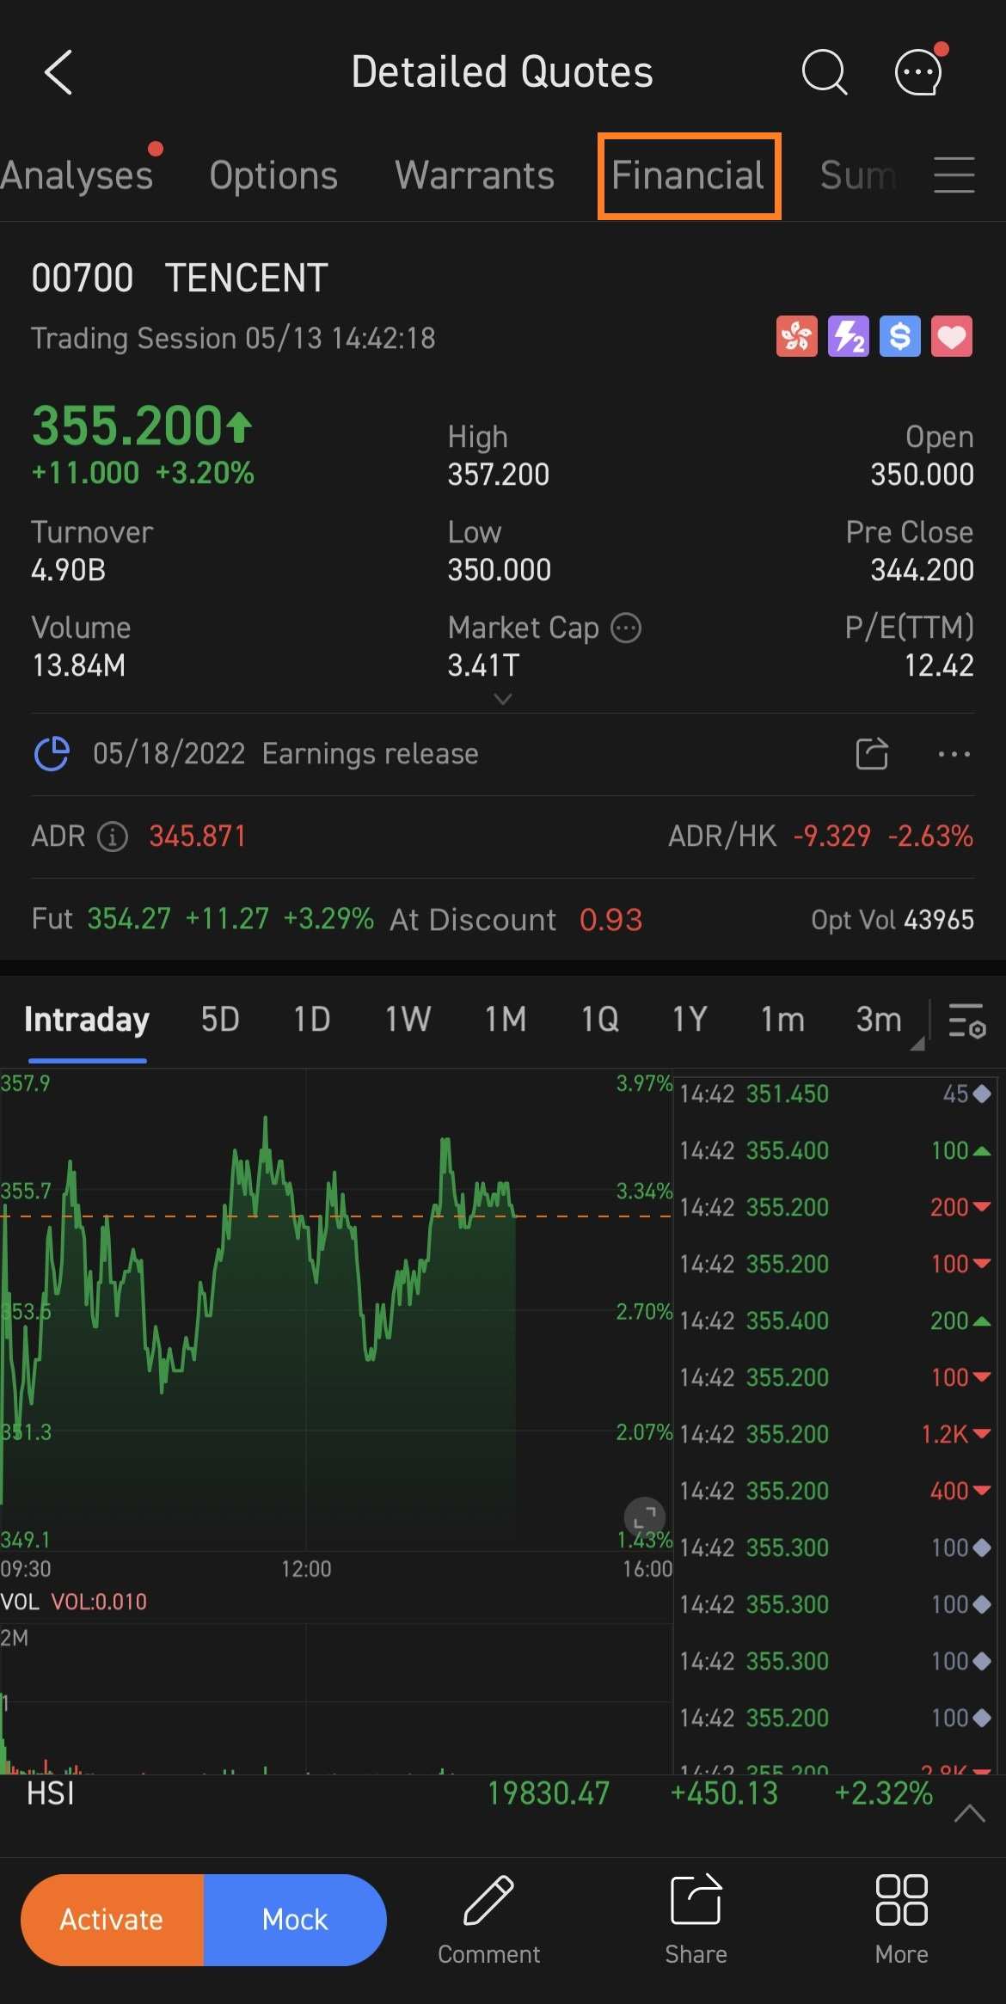Share the earnings release event
Image resolution: width=1006 pixels, height=2004 pixels.
point(872,754)
